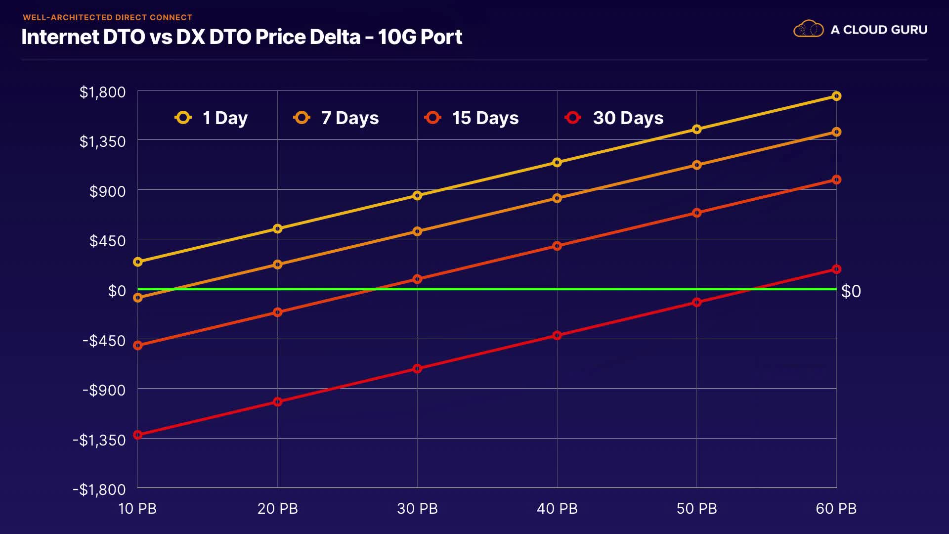Viewport: 949px width, 534px height.
Task: Click the 1 Day legend label text
Action: click(x=225, y=118)
